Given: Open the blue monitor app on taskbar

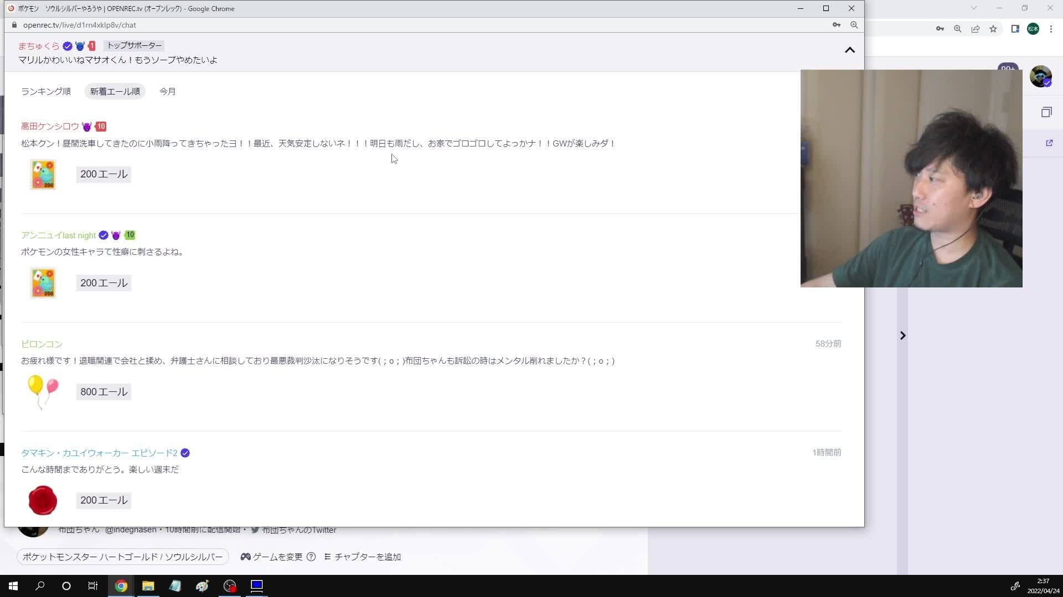Looking at the screenshot, I should click(x=257, y=586).
